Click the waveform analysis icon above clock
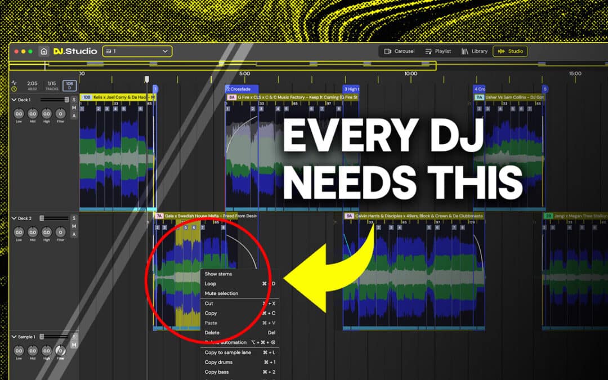This screenshot has height=380, width=608. click(14, 83)
